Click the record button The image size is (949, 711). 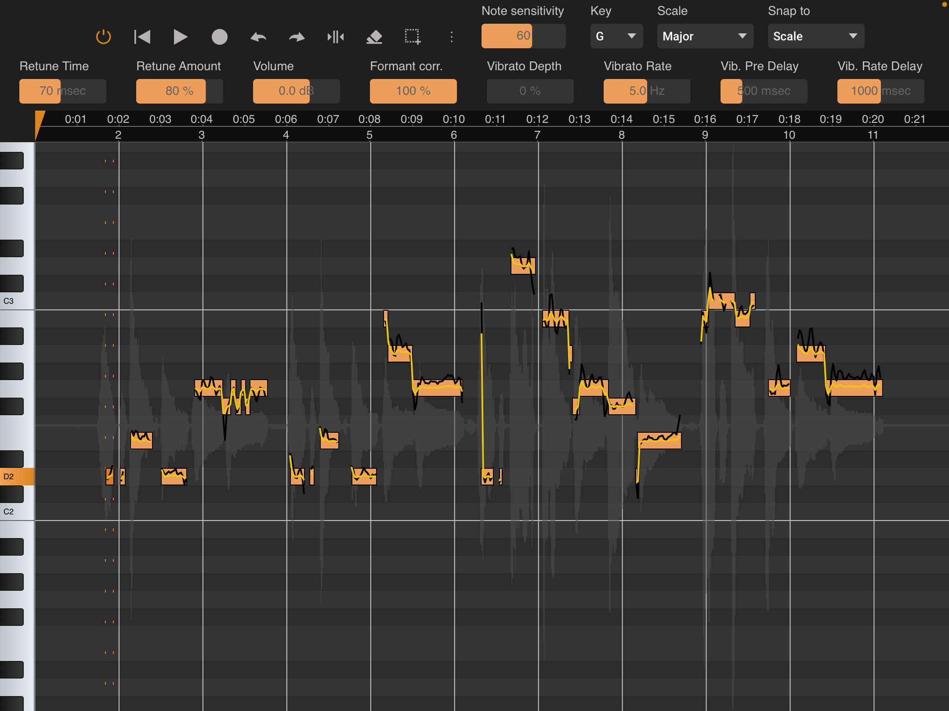pyautogui.click(x=219, y=37)
